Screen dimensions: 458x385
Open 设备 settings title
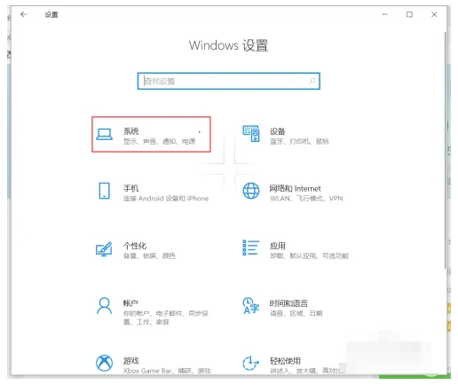(x=277, y=131)
